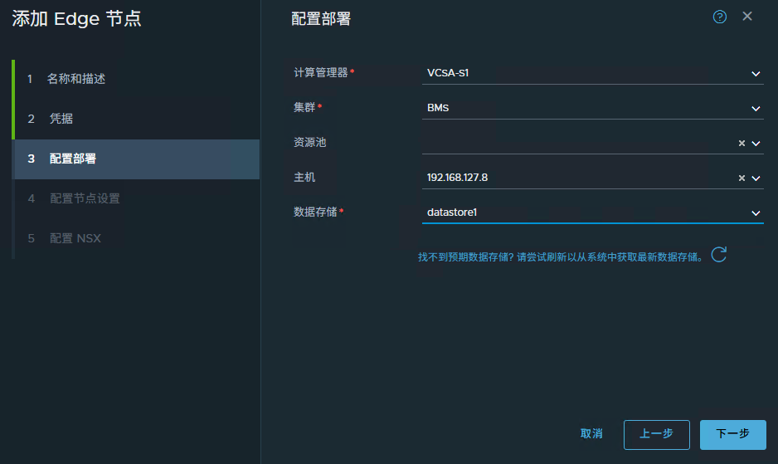Select step 3 配置部署
778x464 pixels.
click(x=73, y=159)
